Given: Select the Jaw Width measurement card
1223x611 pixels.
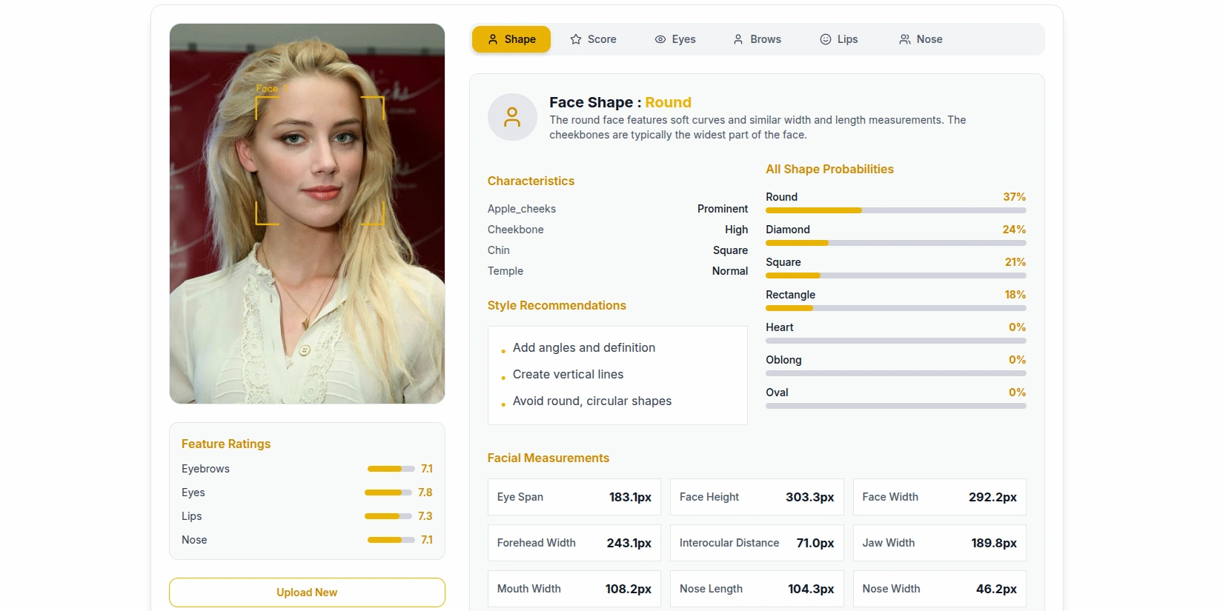Looking at the screenshot, I should point(939,543).
